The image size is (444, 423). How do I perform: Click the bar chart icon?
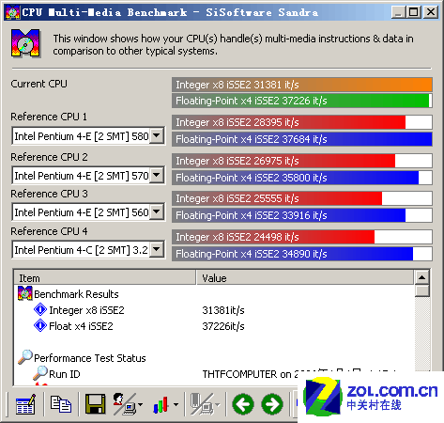[161, 404]
